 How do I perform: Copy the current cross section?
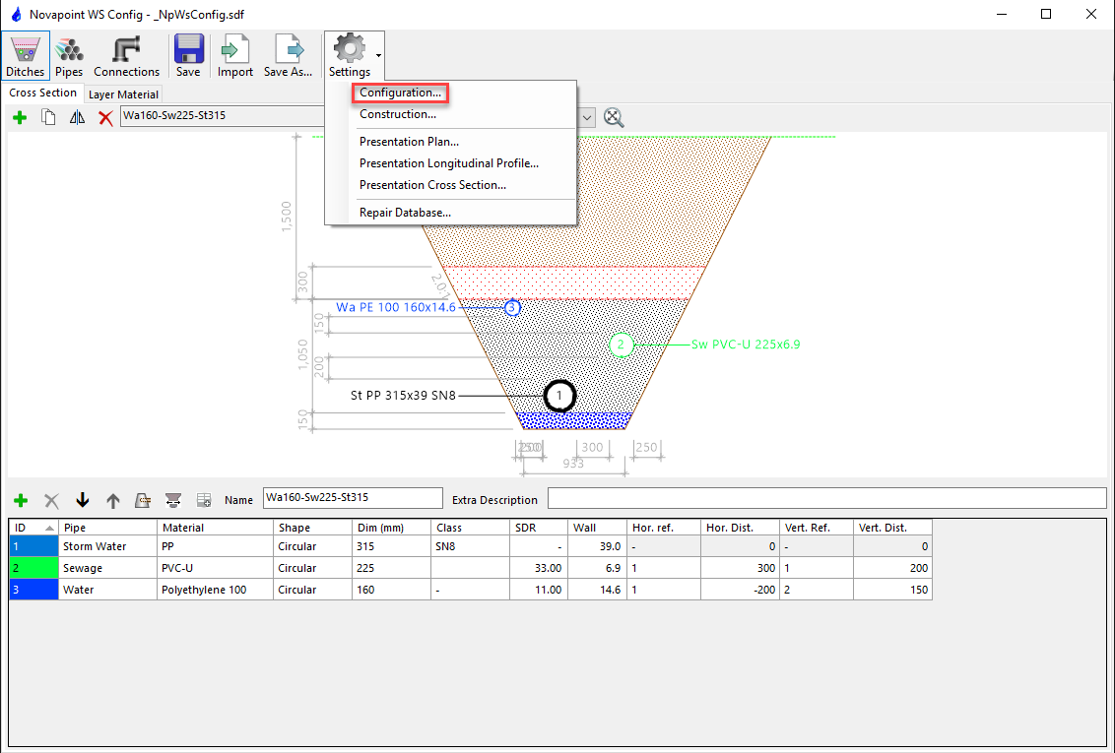coord(48,118)
